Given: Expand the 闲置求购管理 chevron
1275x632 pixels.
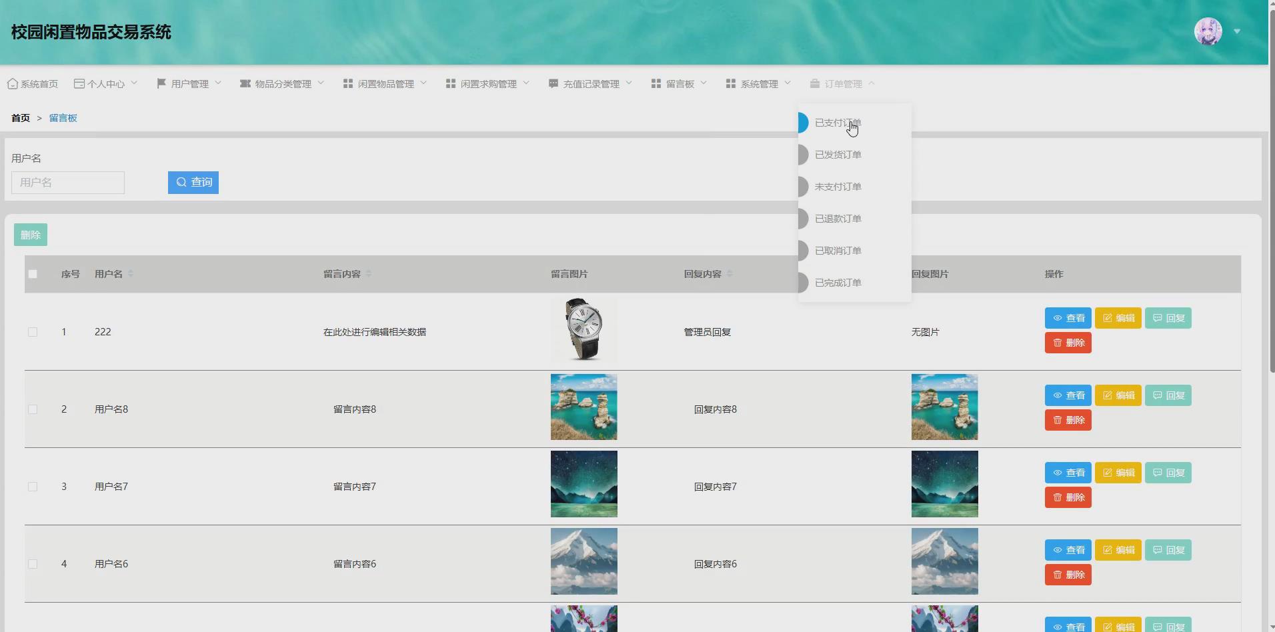Looking at the screenshot, I should tap(526, 83).
